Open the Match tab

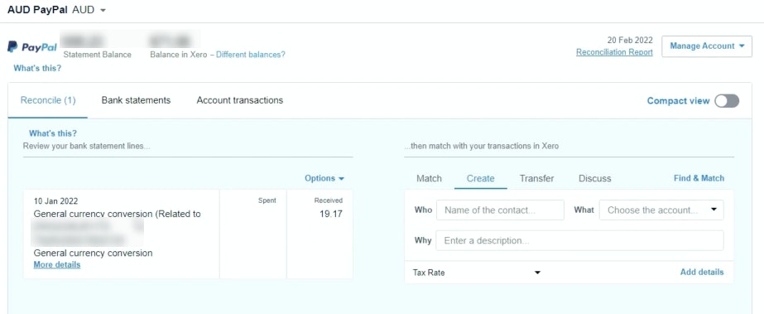[429, 178]
